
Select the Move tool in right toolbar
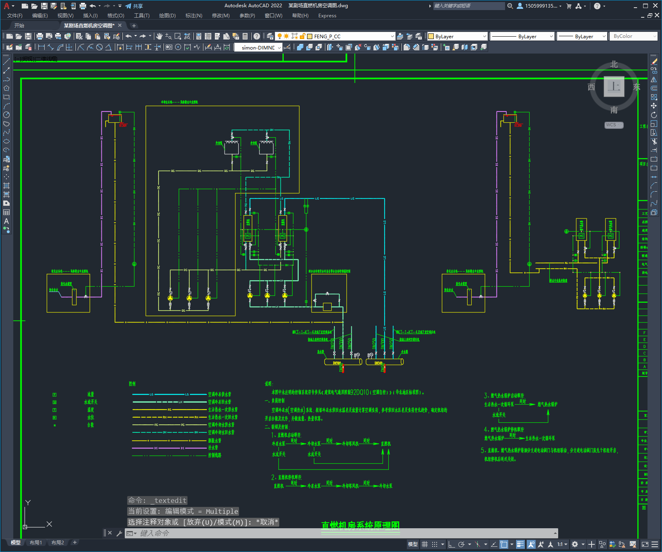(654, 106)
